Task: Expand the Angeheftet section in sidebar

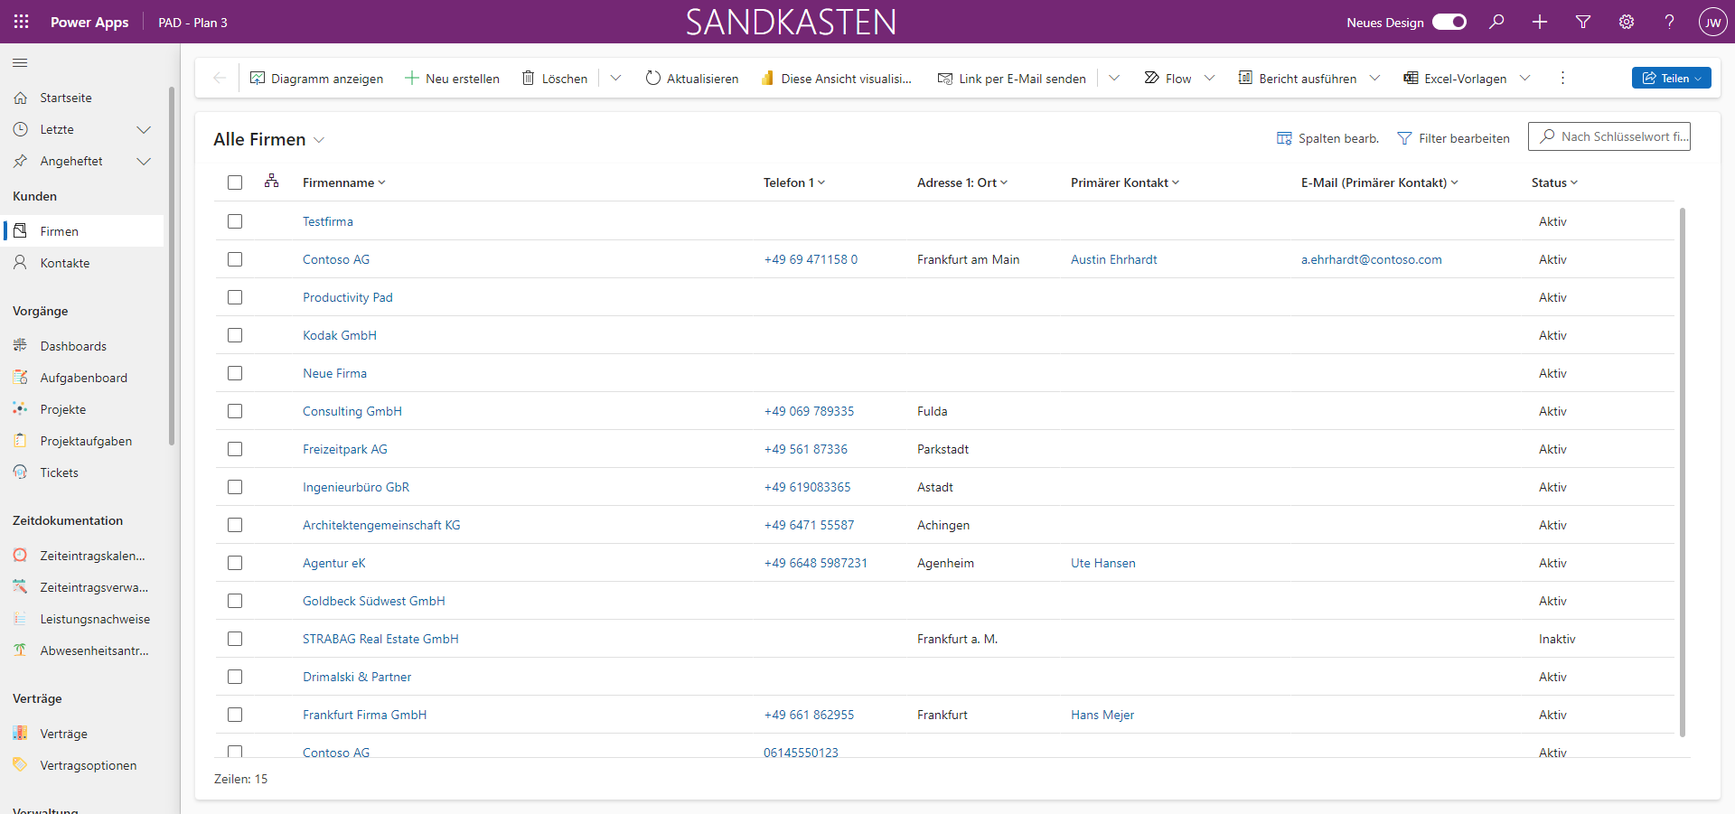Action: (x=143, y=161)
